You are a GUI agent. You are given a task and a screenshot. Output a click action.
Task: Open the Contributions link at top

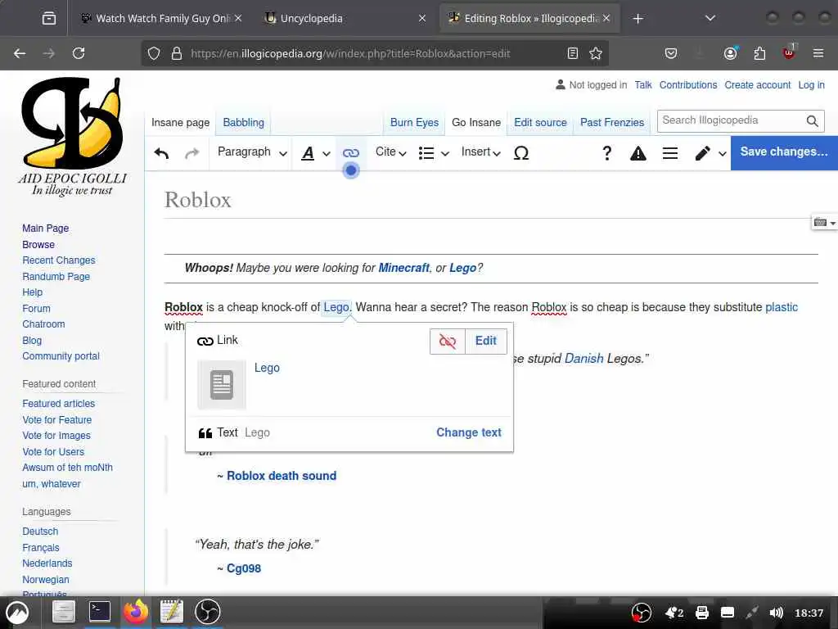(687, 85)
